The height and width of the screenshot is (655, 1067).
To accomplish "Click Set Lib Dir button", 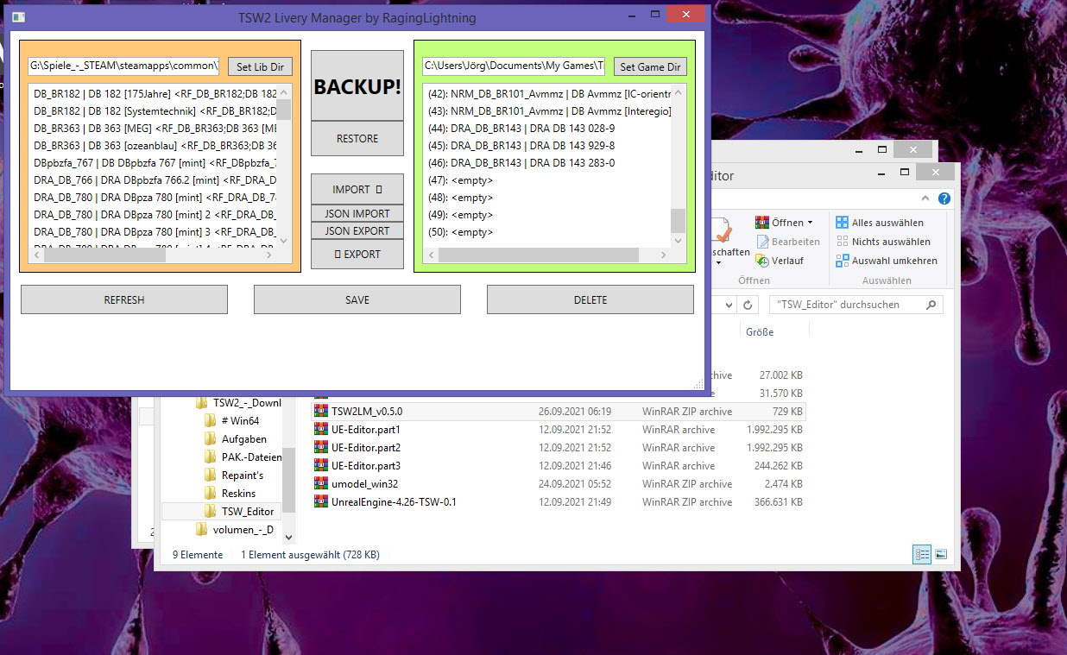I will (261, 66).
